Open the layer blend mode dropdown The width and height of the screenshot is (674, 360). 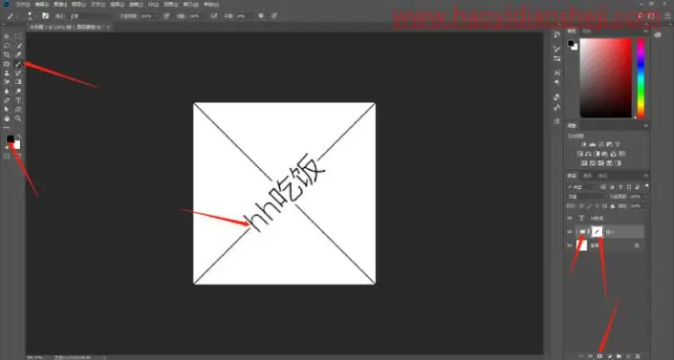pos(586,197)
